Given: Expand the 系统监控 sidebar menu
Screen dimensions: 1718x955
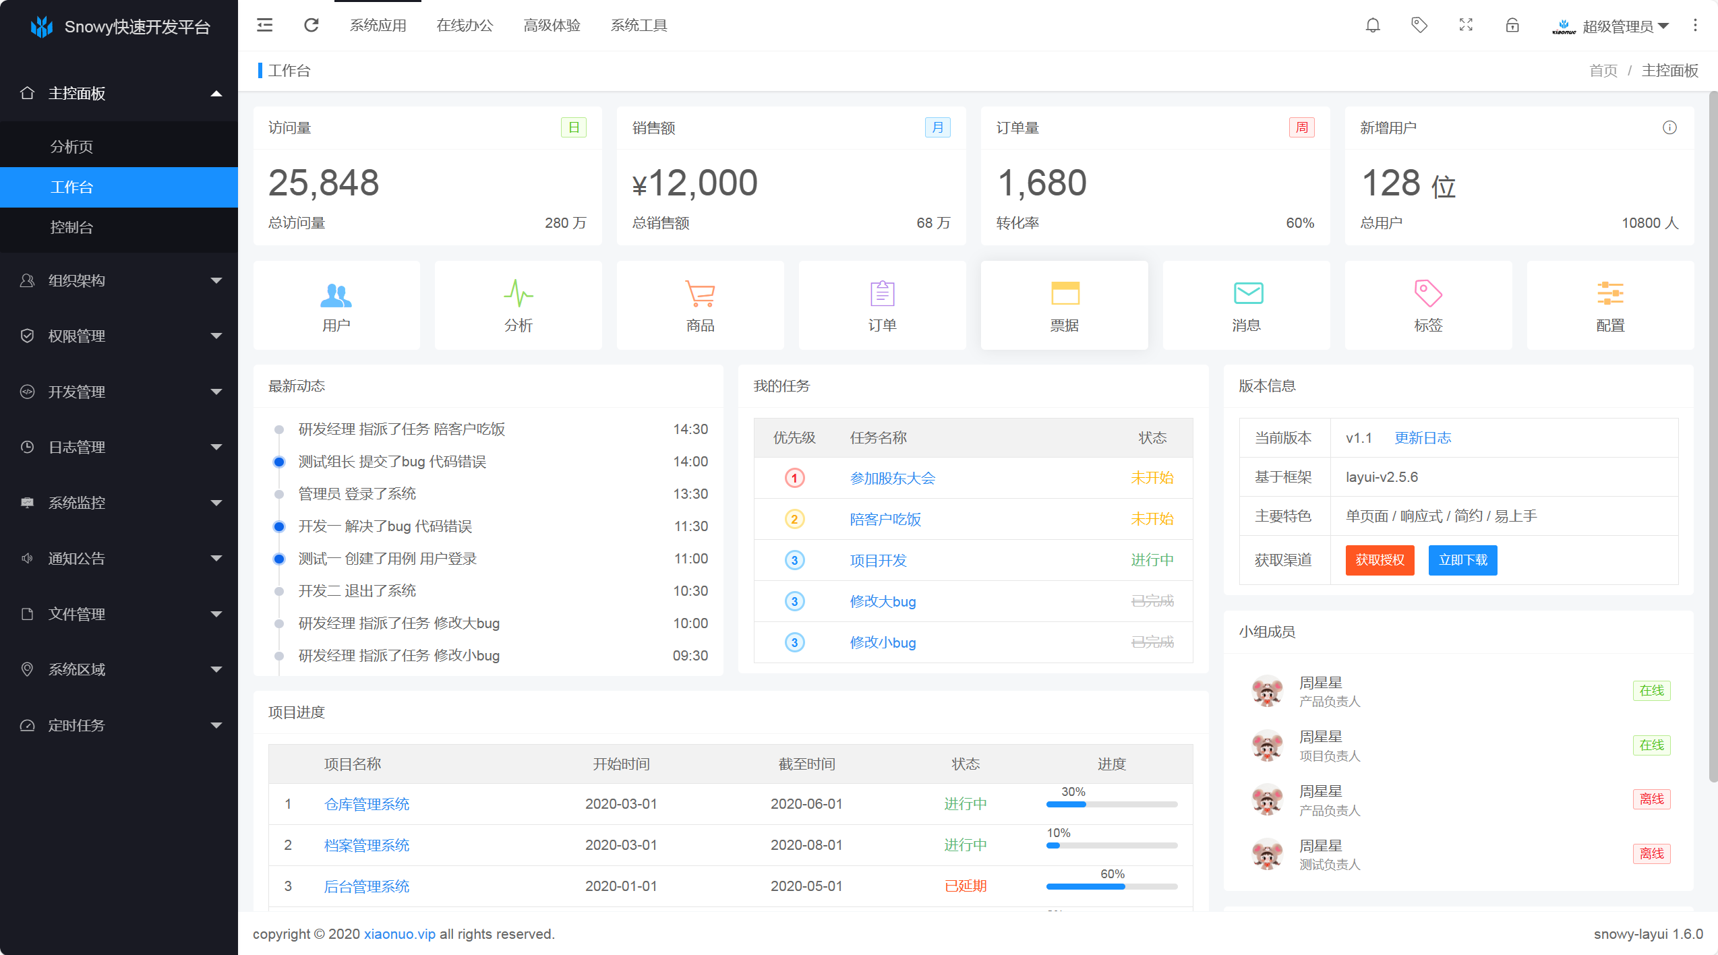Looking at the screenshot, I should 119,503.
